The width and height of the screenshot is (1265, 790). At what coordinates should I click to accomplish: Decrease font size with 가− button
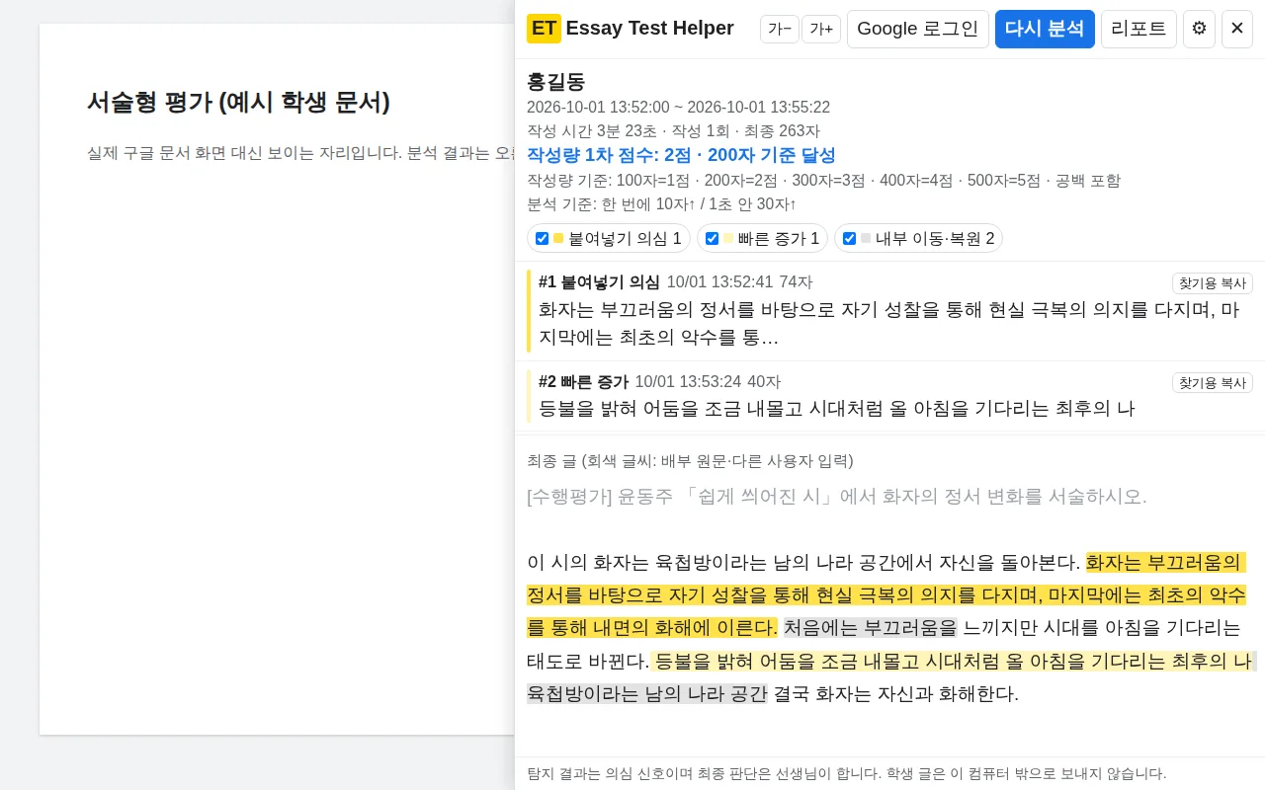(x=780, y=29)
